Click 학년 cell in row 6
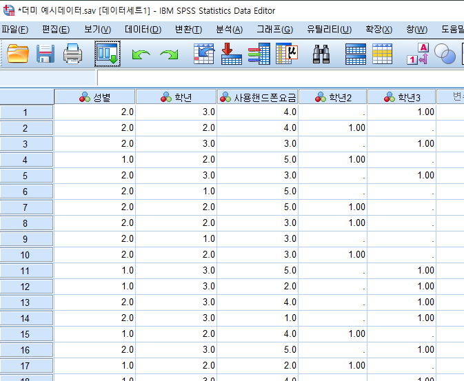The height and width of the screenshot is (381, 464). point(176,192)
